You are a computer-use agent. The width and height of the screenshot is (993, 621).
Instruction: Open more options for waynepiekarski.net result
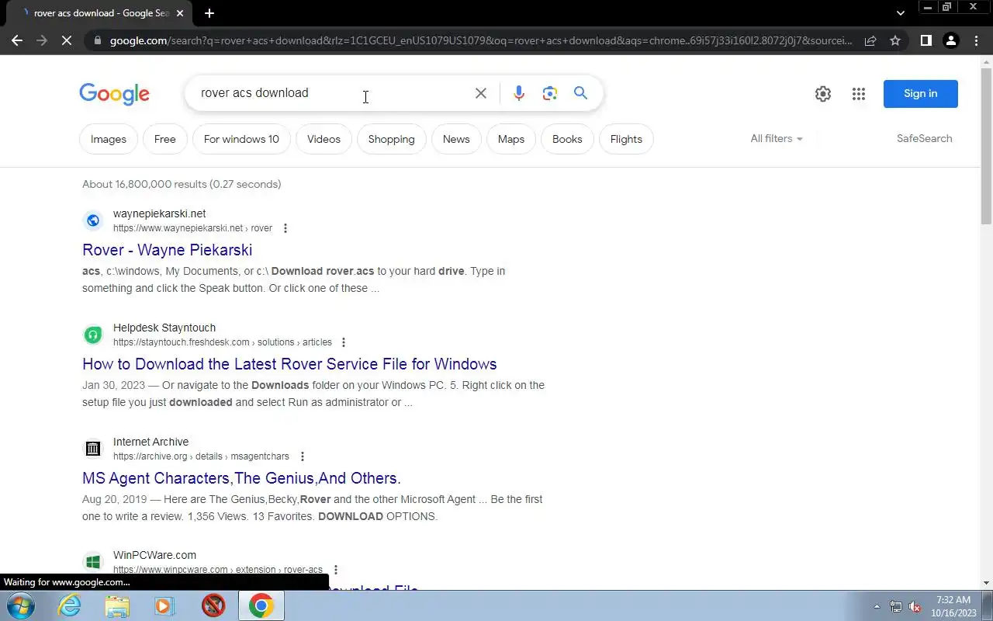(x=285, y=228)
